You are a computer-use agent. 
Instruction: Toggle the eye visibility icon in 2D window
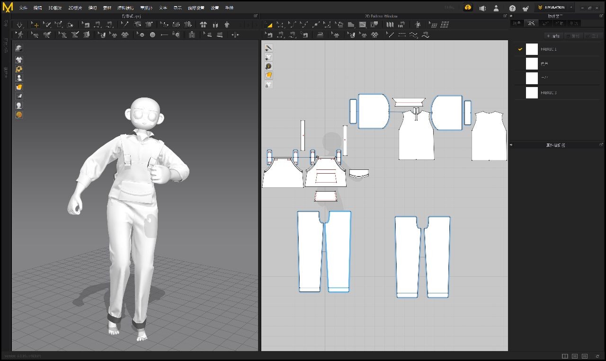268,57
